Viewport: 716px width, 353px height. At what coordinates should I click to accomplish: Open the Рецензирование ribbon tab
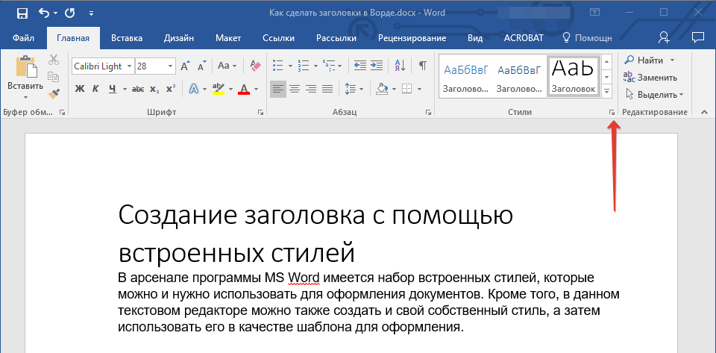coord(412,38)
